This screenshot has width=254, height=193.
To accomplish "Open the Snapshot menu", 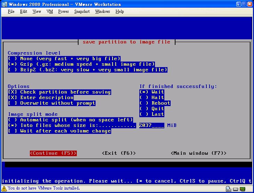I will pos(82,11).
